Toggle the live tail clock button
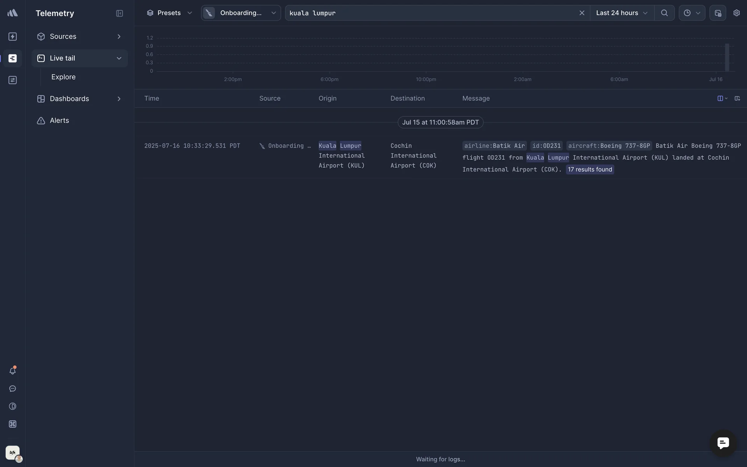 (x=691, y=13)
